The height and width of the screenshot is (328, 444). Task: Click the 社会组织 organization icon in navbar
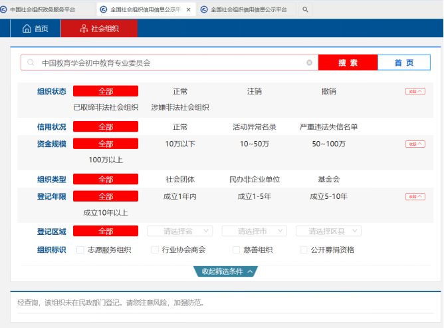(x=83, y=29)
